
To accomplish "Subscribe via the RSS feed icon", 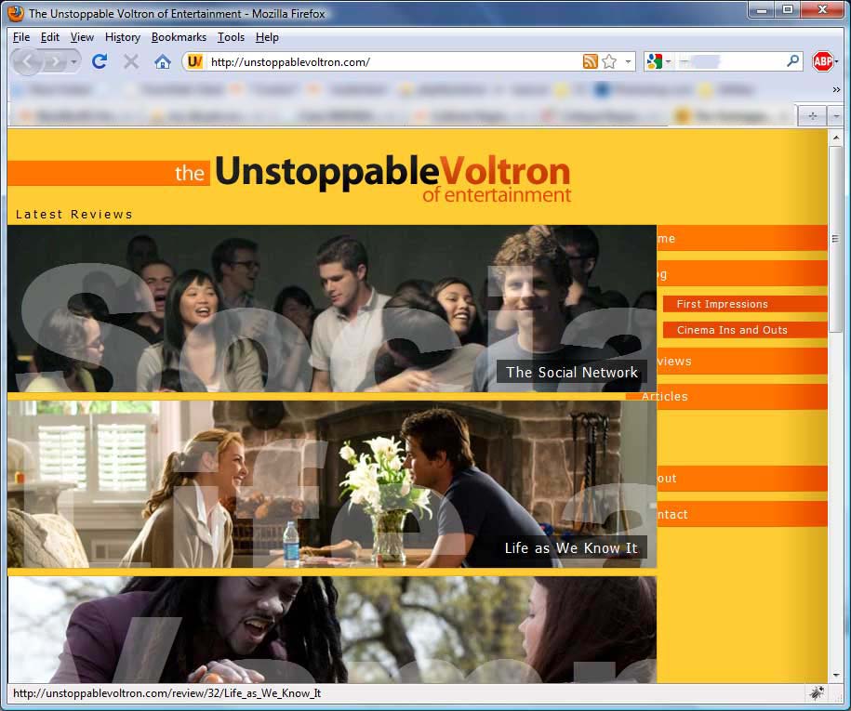I will (590, 61).
